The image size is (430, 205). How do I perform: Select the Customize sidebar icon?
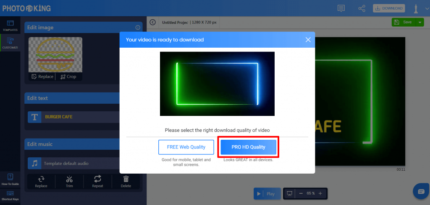click(x=10, y=43)
